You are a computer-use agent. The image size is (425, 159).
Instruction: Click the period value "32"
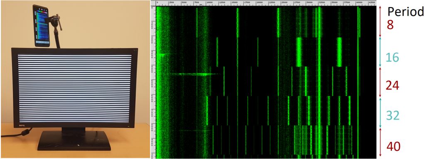(393, 116)
